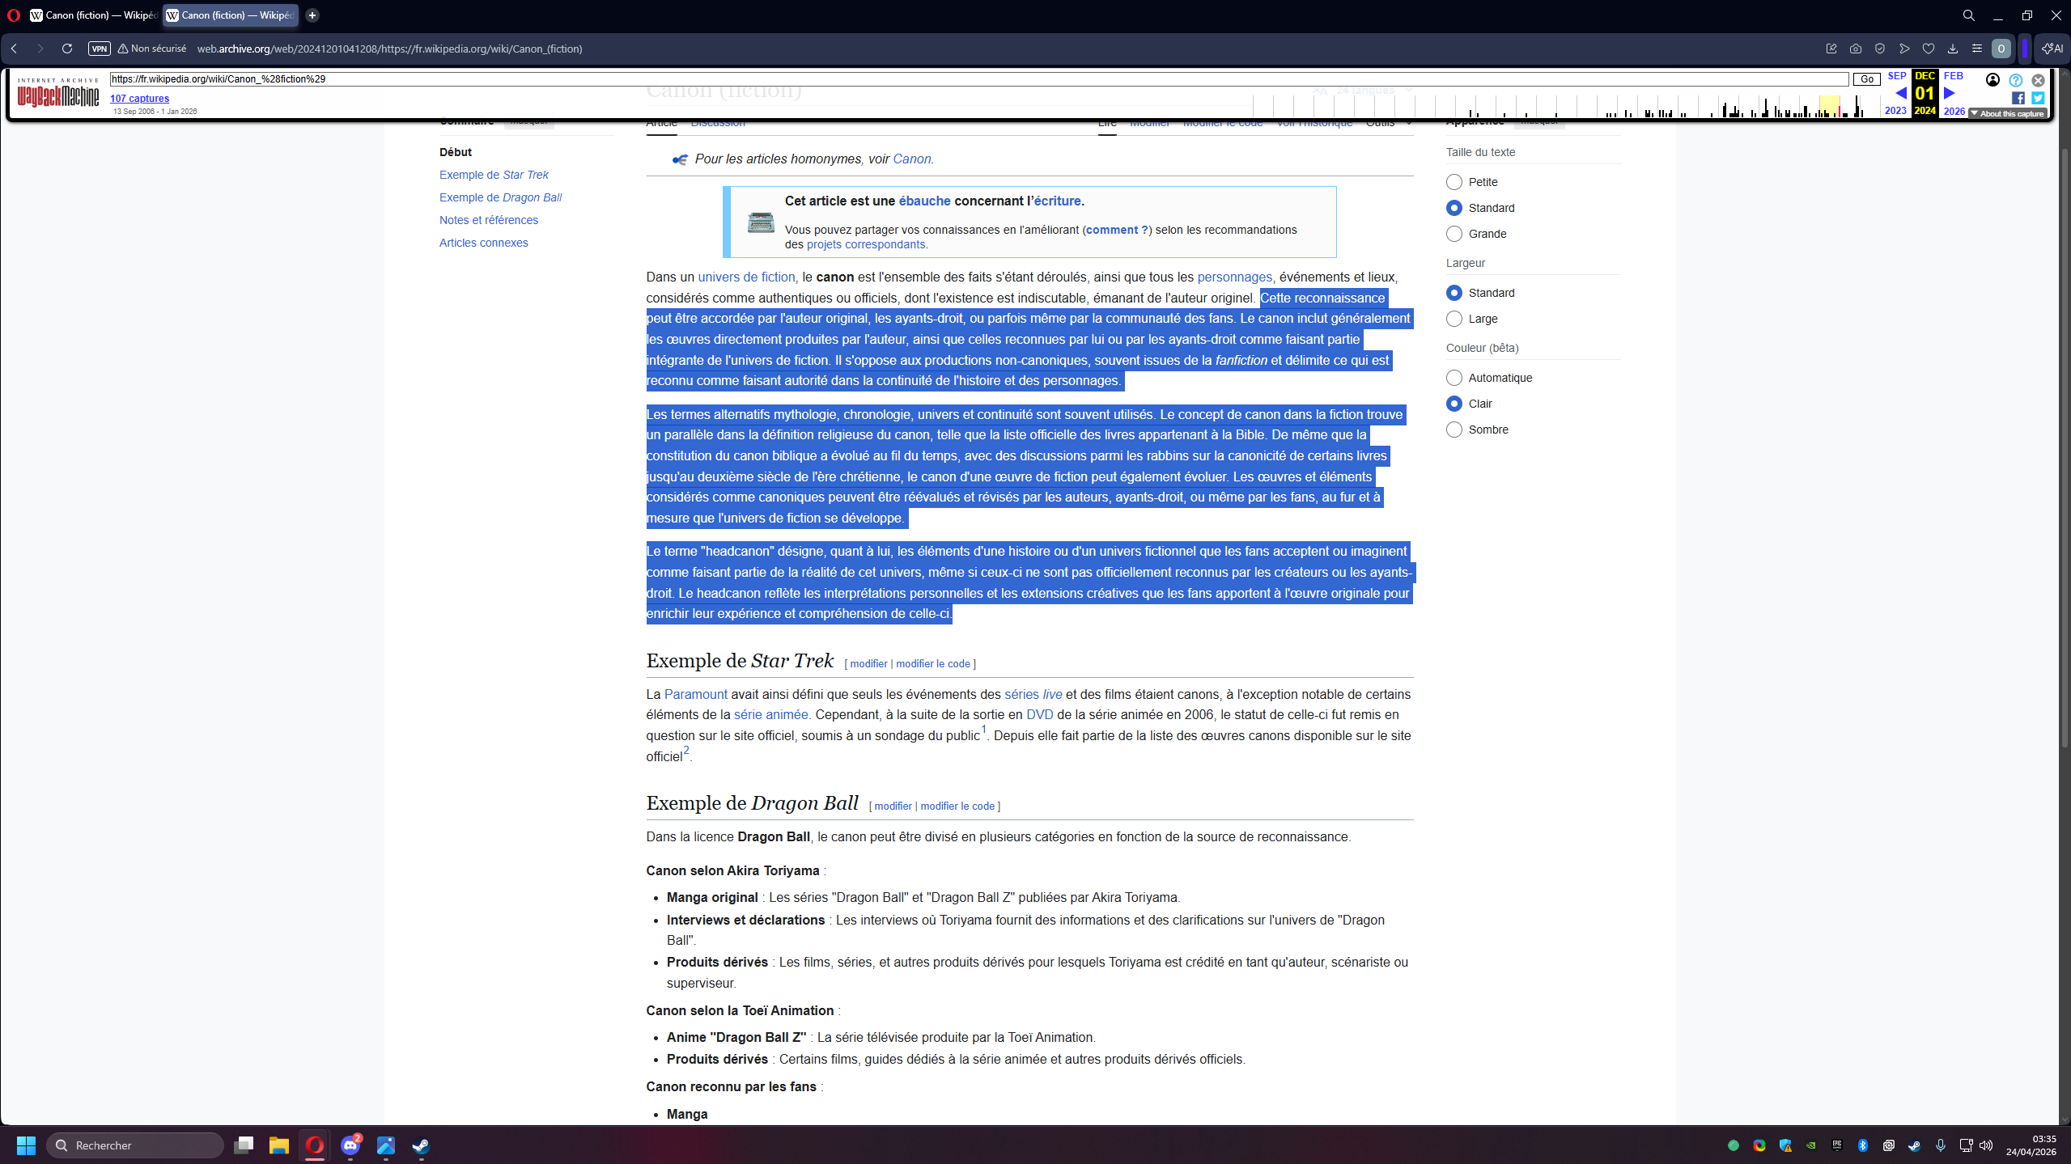Click modifier next to Dragon Ball heading
This screenshot has height=1164, width=2071.
(893, 806)
